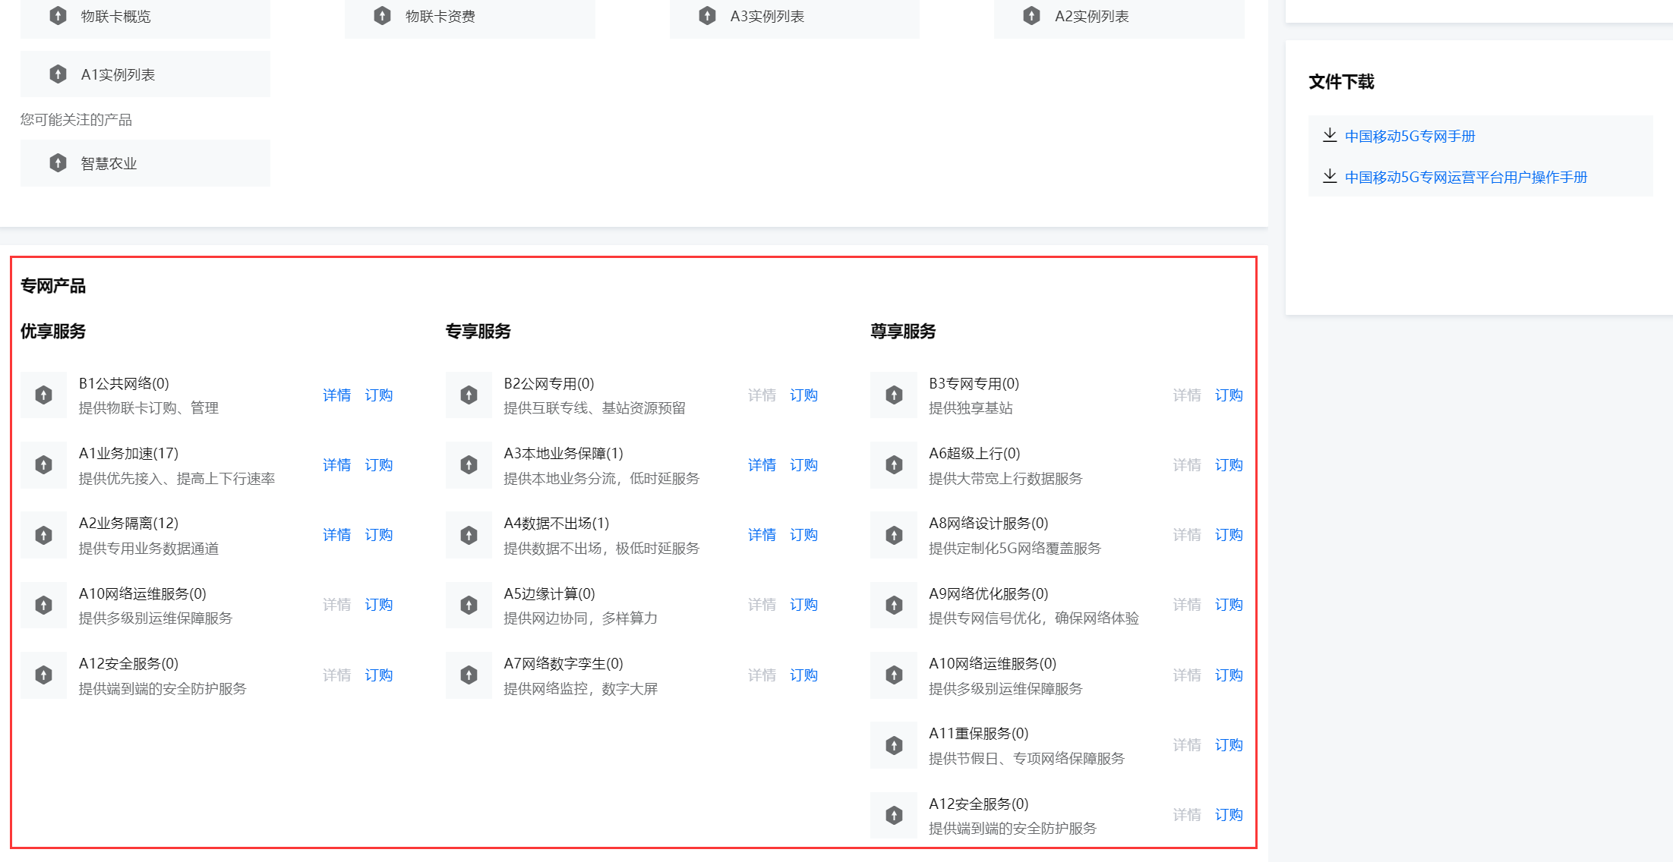Click the hexagon icon beside B1公共网络
The width and height of the screenshot is (1673, 862).
click(44, 395)
